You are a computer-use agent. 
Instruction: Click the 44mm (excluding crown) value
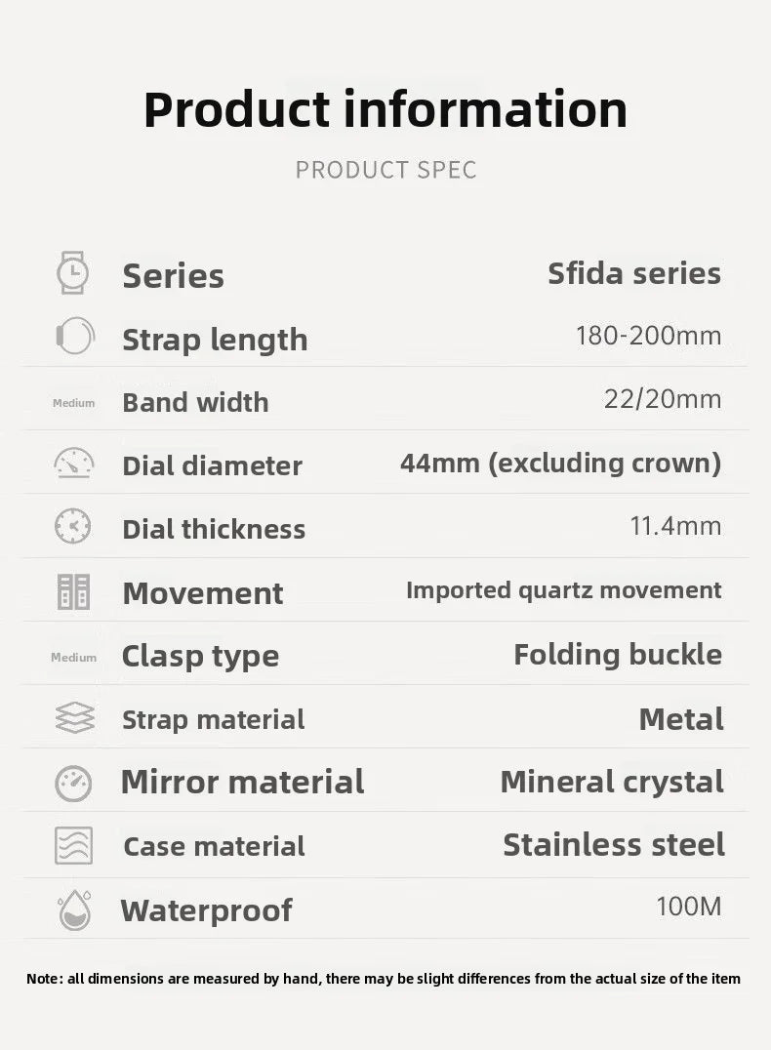[x=560, y=463]
